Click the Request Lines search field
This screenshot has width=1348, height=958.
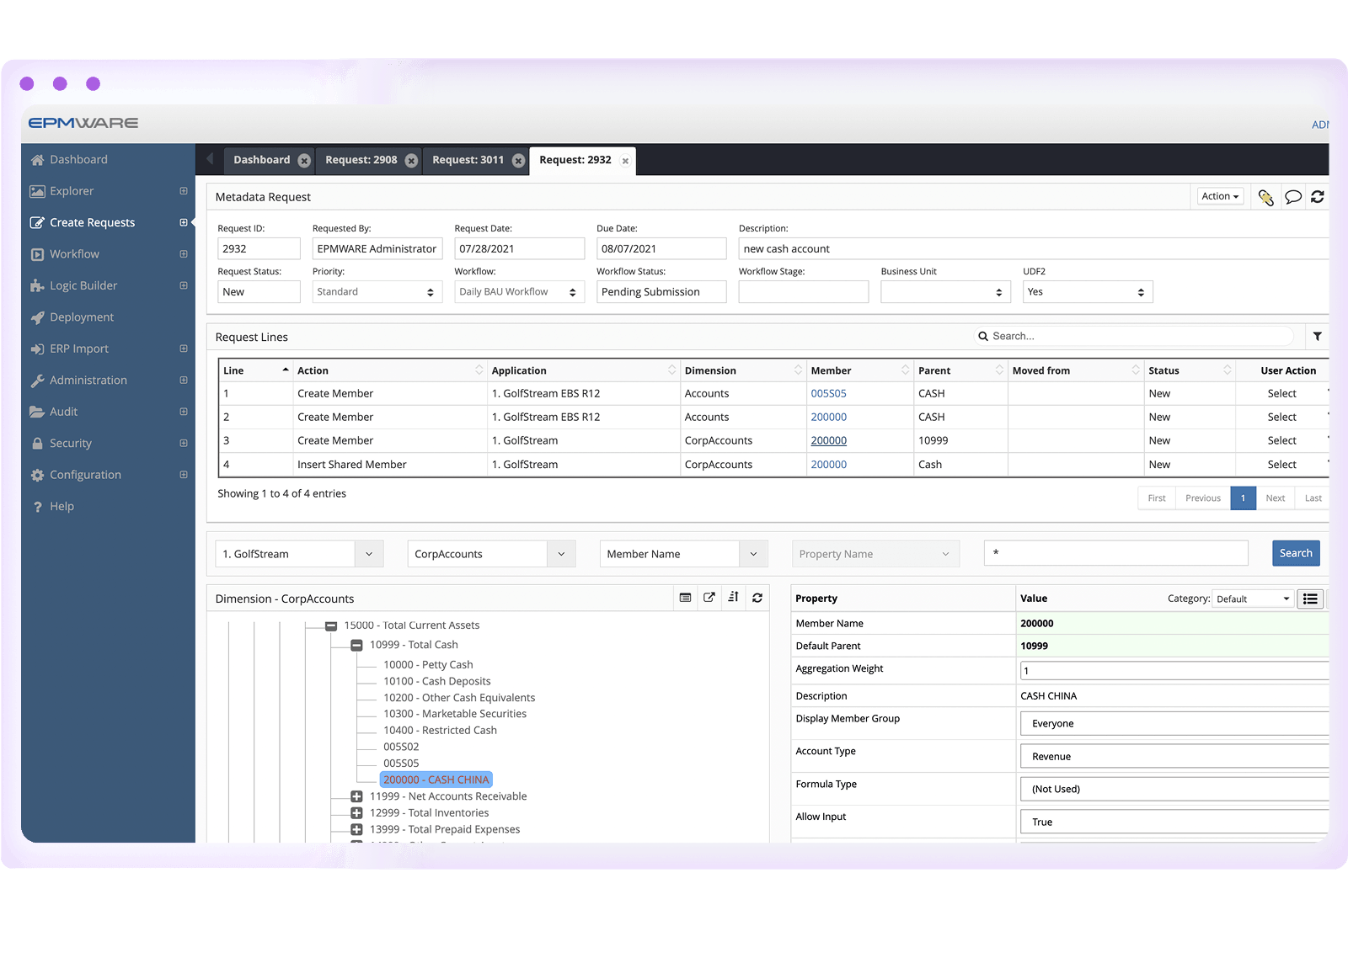click(1137, 336)
